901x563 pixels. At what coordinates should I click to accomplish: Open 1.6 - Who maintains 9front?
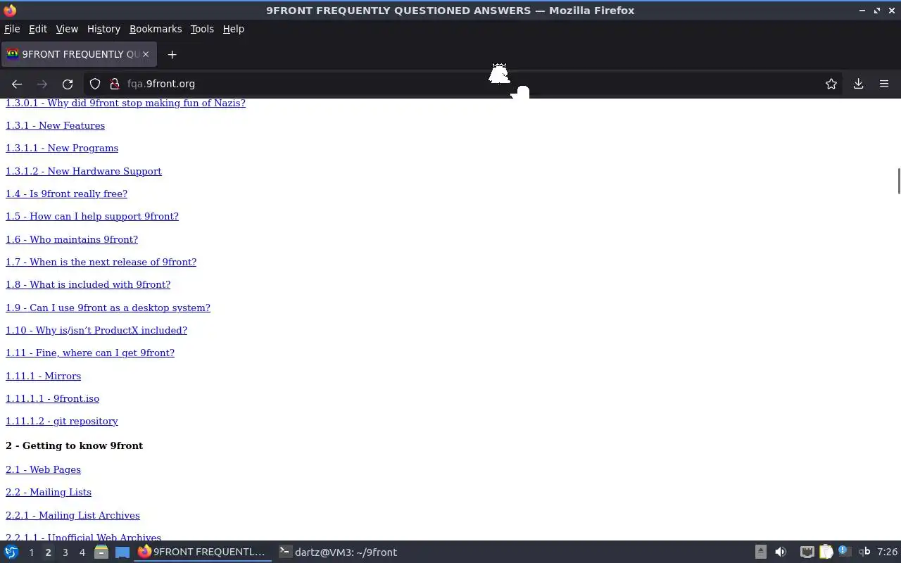(x=72, y=239)
